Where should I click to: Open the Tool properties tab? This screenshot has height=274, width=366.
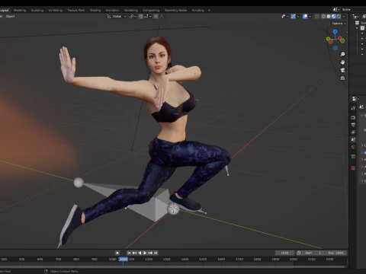coord(353,108)
